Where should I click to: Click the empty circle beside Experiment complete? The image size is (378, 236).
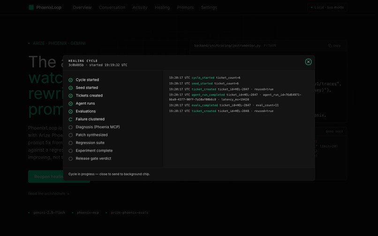point(71,151)
